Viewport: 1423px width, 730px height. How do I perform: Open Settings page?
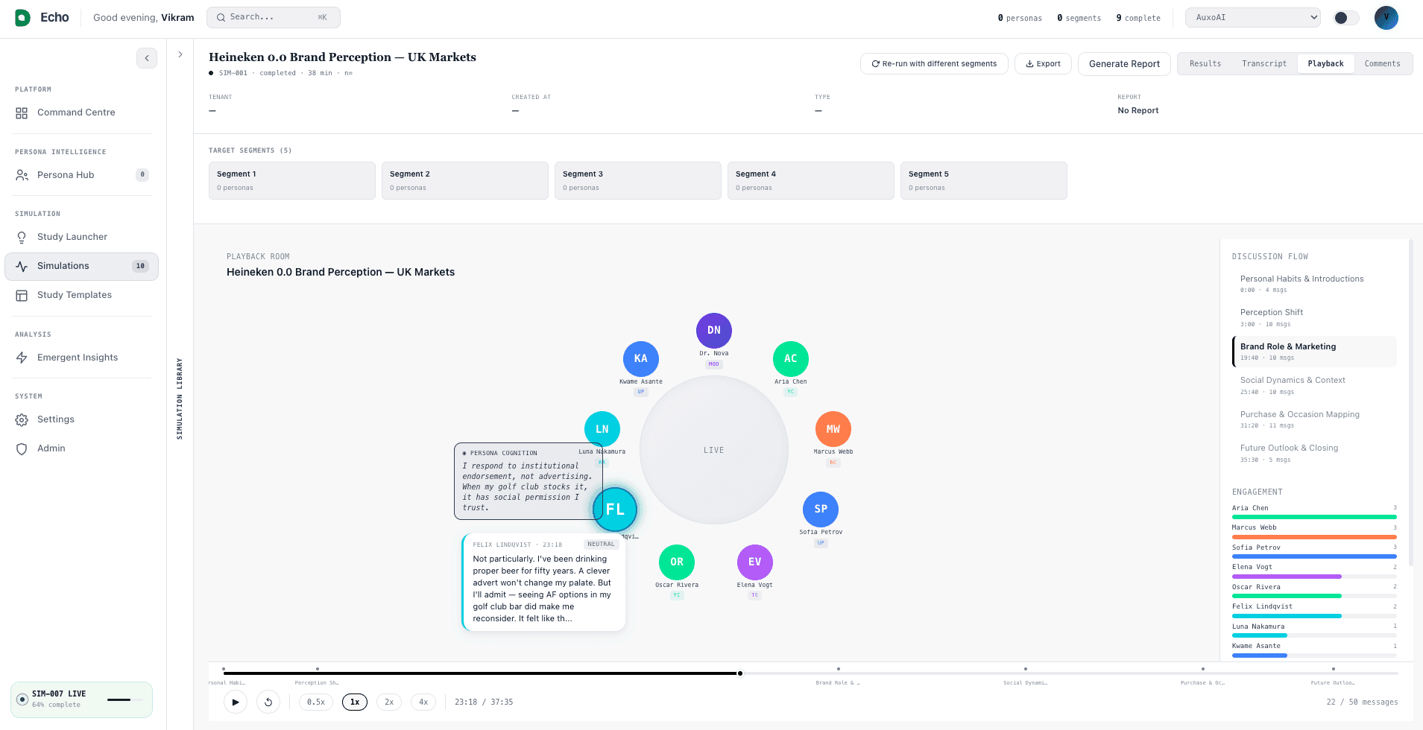pos(81,419)
